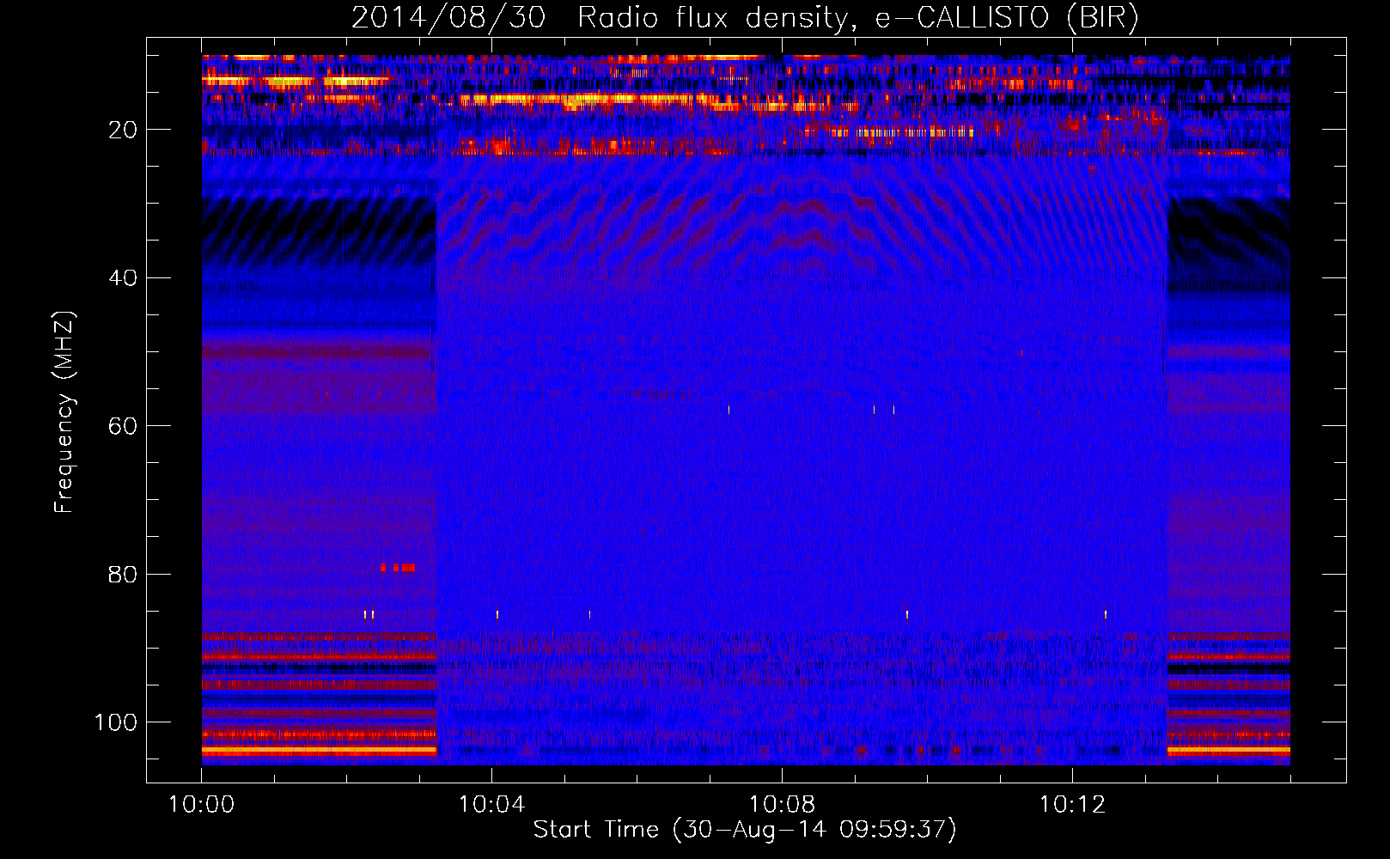Click the red dashed burst near 80 MHz
Viewport: 1390px width, 859px height.
point(398,568)
